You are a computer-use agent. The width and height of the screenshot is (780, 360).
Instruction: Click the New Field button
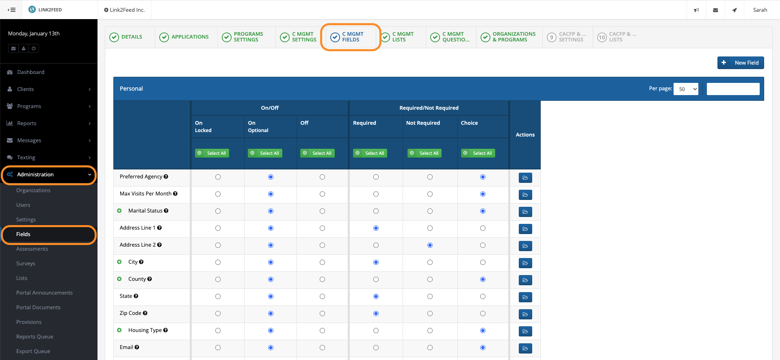click(740, 63)
